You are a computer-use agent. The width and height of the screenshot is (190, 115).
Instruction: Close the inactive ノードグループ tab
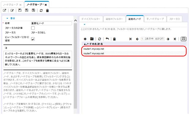tap(20, 5)
